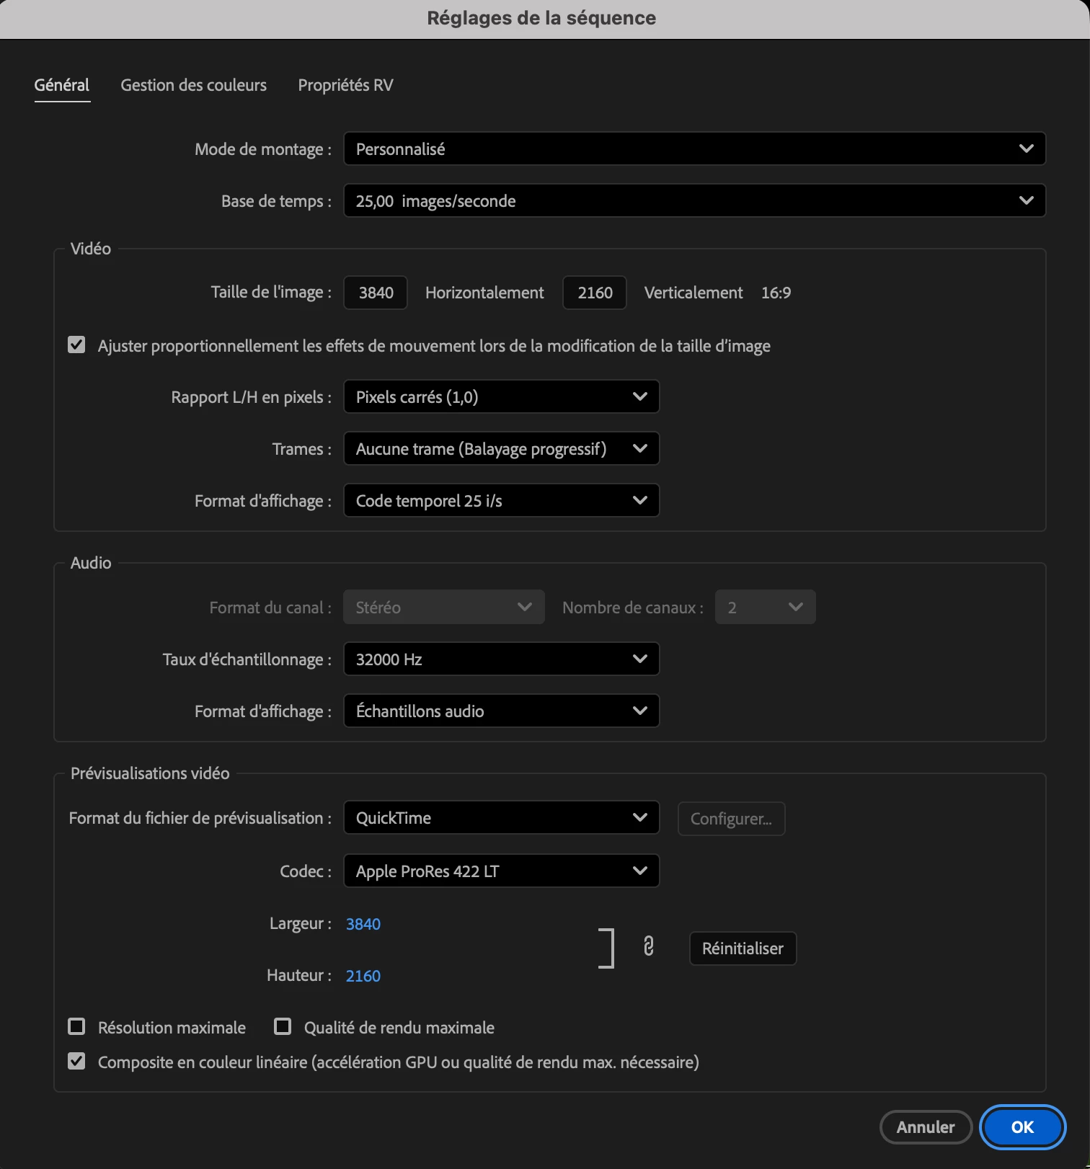Open the Taux d'échantillonnage dropdown

point(501,659)
